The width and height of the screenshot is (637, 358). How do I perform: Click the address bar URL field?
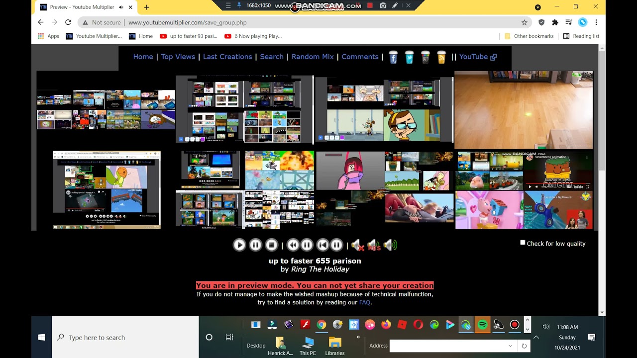305,22
